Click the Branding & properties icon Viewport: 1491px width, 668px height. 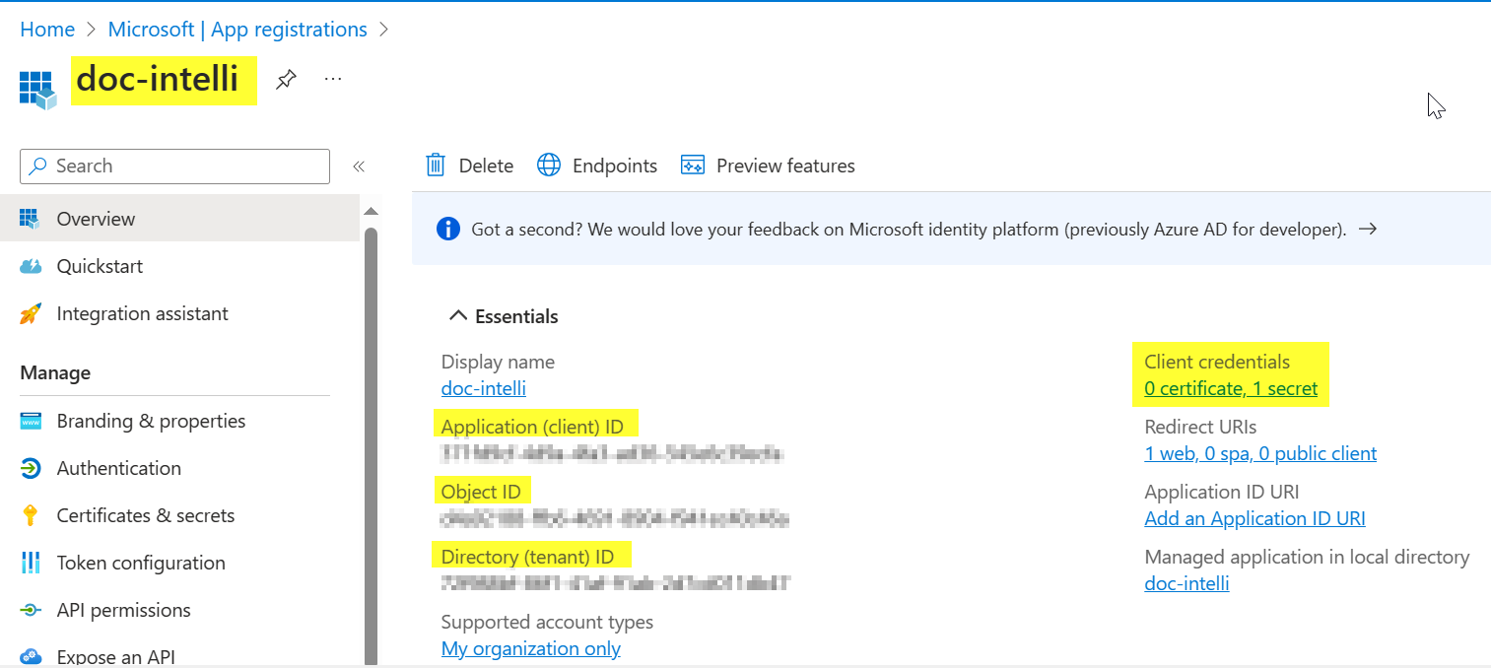pyautogui.click(x=31, y=421)
